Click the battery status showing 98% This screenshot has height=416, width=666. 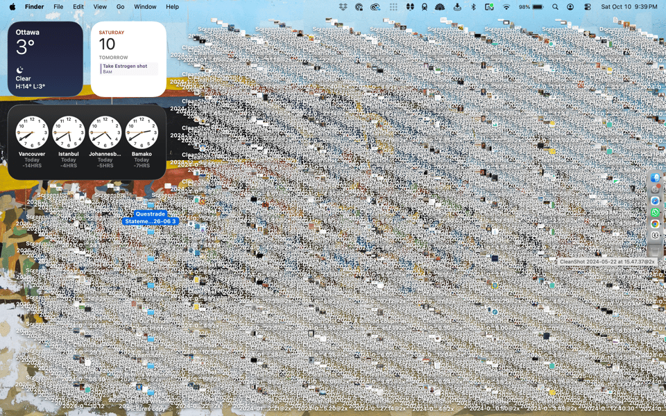531,7
